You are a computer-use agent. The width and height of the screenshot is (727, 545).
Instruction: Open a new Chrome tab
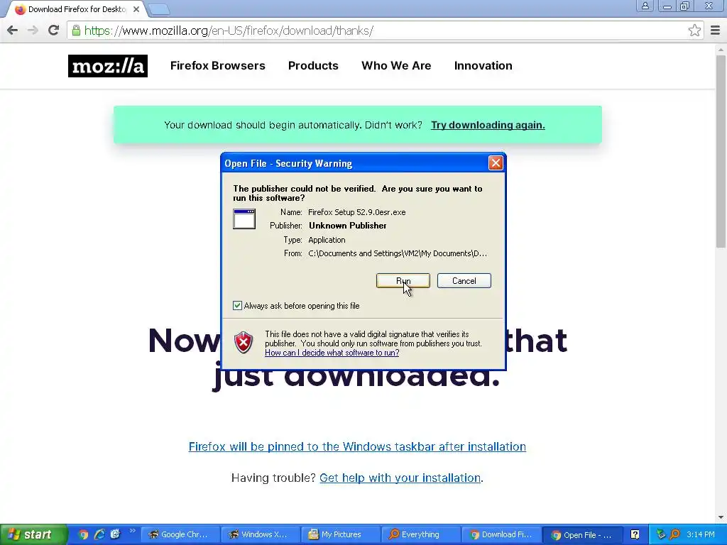click(159, 10)
